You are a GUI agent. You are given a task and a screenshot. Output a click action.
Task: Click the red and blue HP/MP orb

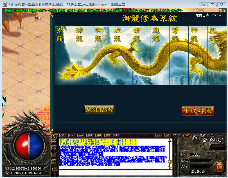point(30,146)
